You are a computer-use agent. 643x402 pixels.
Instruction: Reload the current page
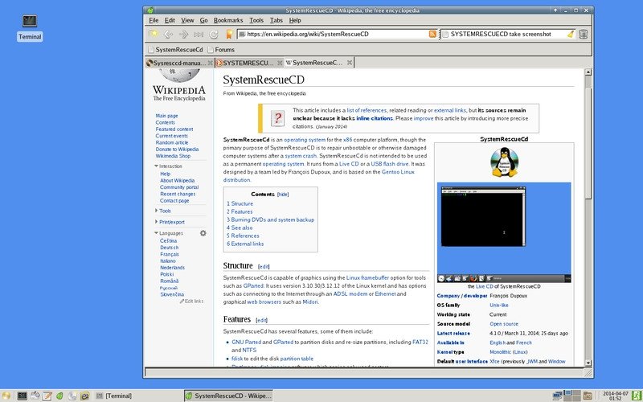tap(214, 34)
